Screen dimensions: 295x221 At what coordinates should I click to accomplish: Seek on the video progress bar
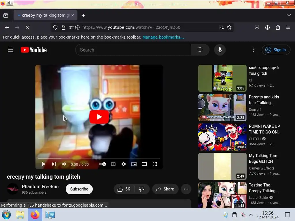99,158
